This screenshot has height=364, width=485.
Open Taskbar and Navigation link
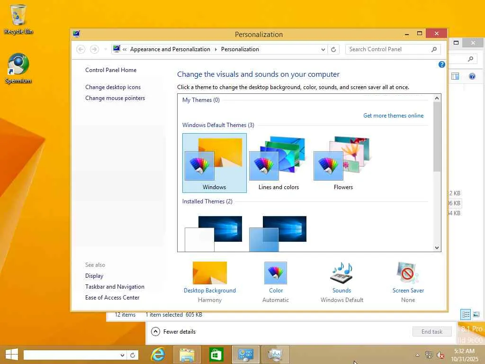[115, 287]
